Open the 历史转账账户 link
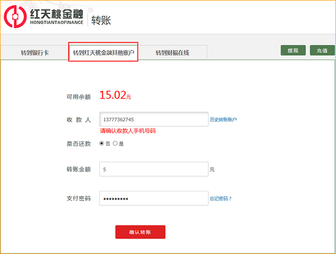 click(223, 119)
